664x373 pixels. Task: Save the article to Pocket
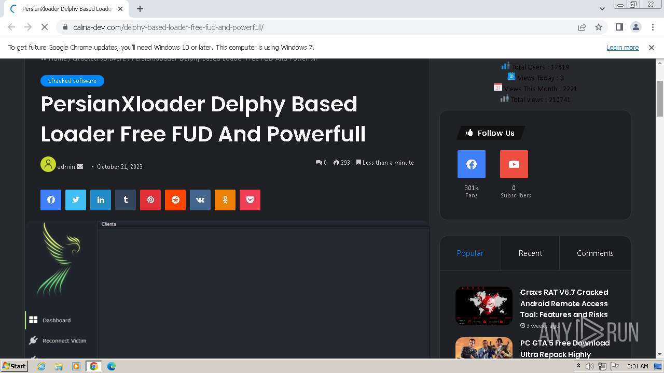(250, 200)
